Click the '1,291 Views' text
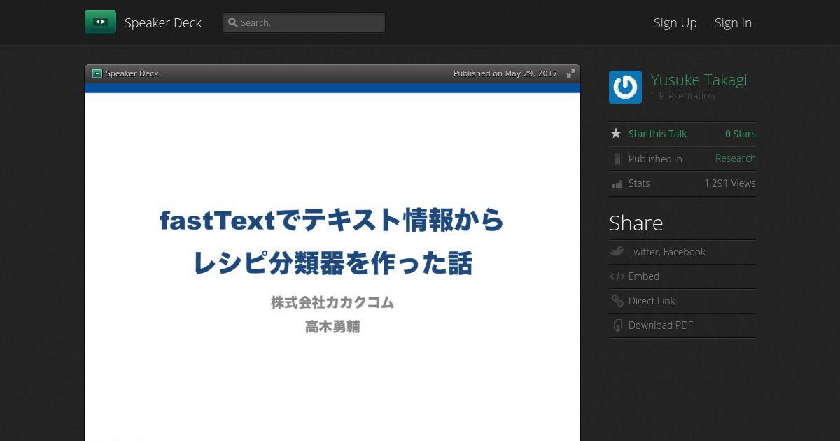The width and height of the screenshot is (840, 441). 729,183
